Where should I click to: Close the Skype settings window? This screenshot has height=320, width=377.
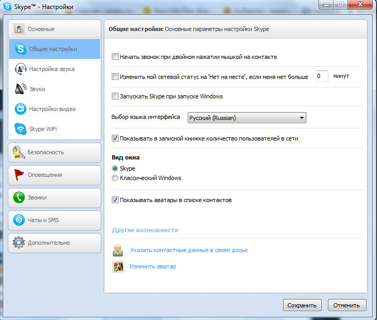coord(360,5)
